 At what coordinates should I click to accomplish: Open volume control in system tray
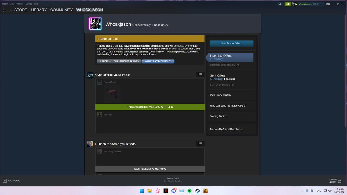[330, 191]
